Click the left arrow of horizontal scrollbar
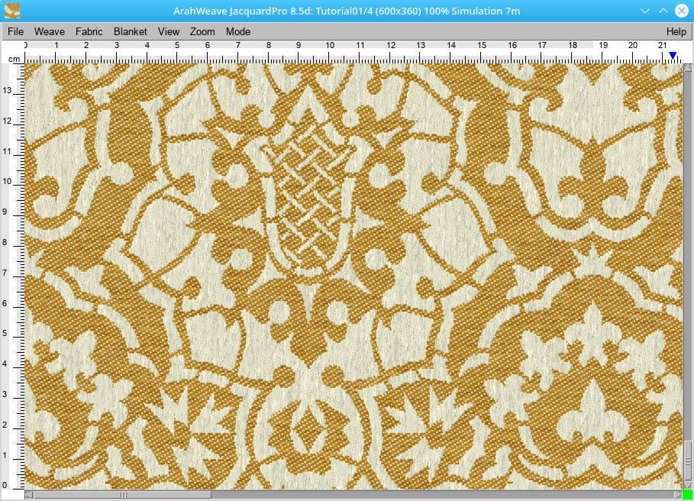 pyautogui.click(x=29, y=495)
